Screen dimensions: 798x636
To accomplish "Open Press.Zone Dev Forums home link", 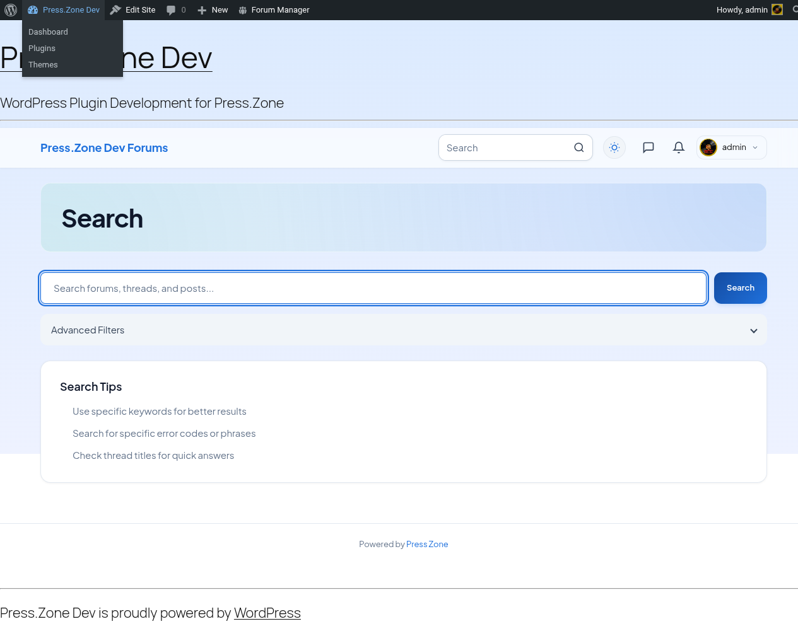I will [x=104, y=148].
